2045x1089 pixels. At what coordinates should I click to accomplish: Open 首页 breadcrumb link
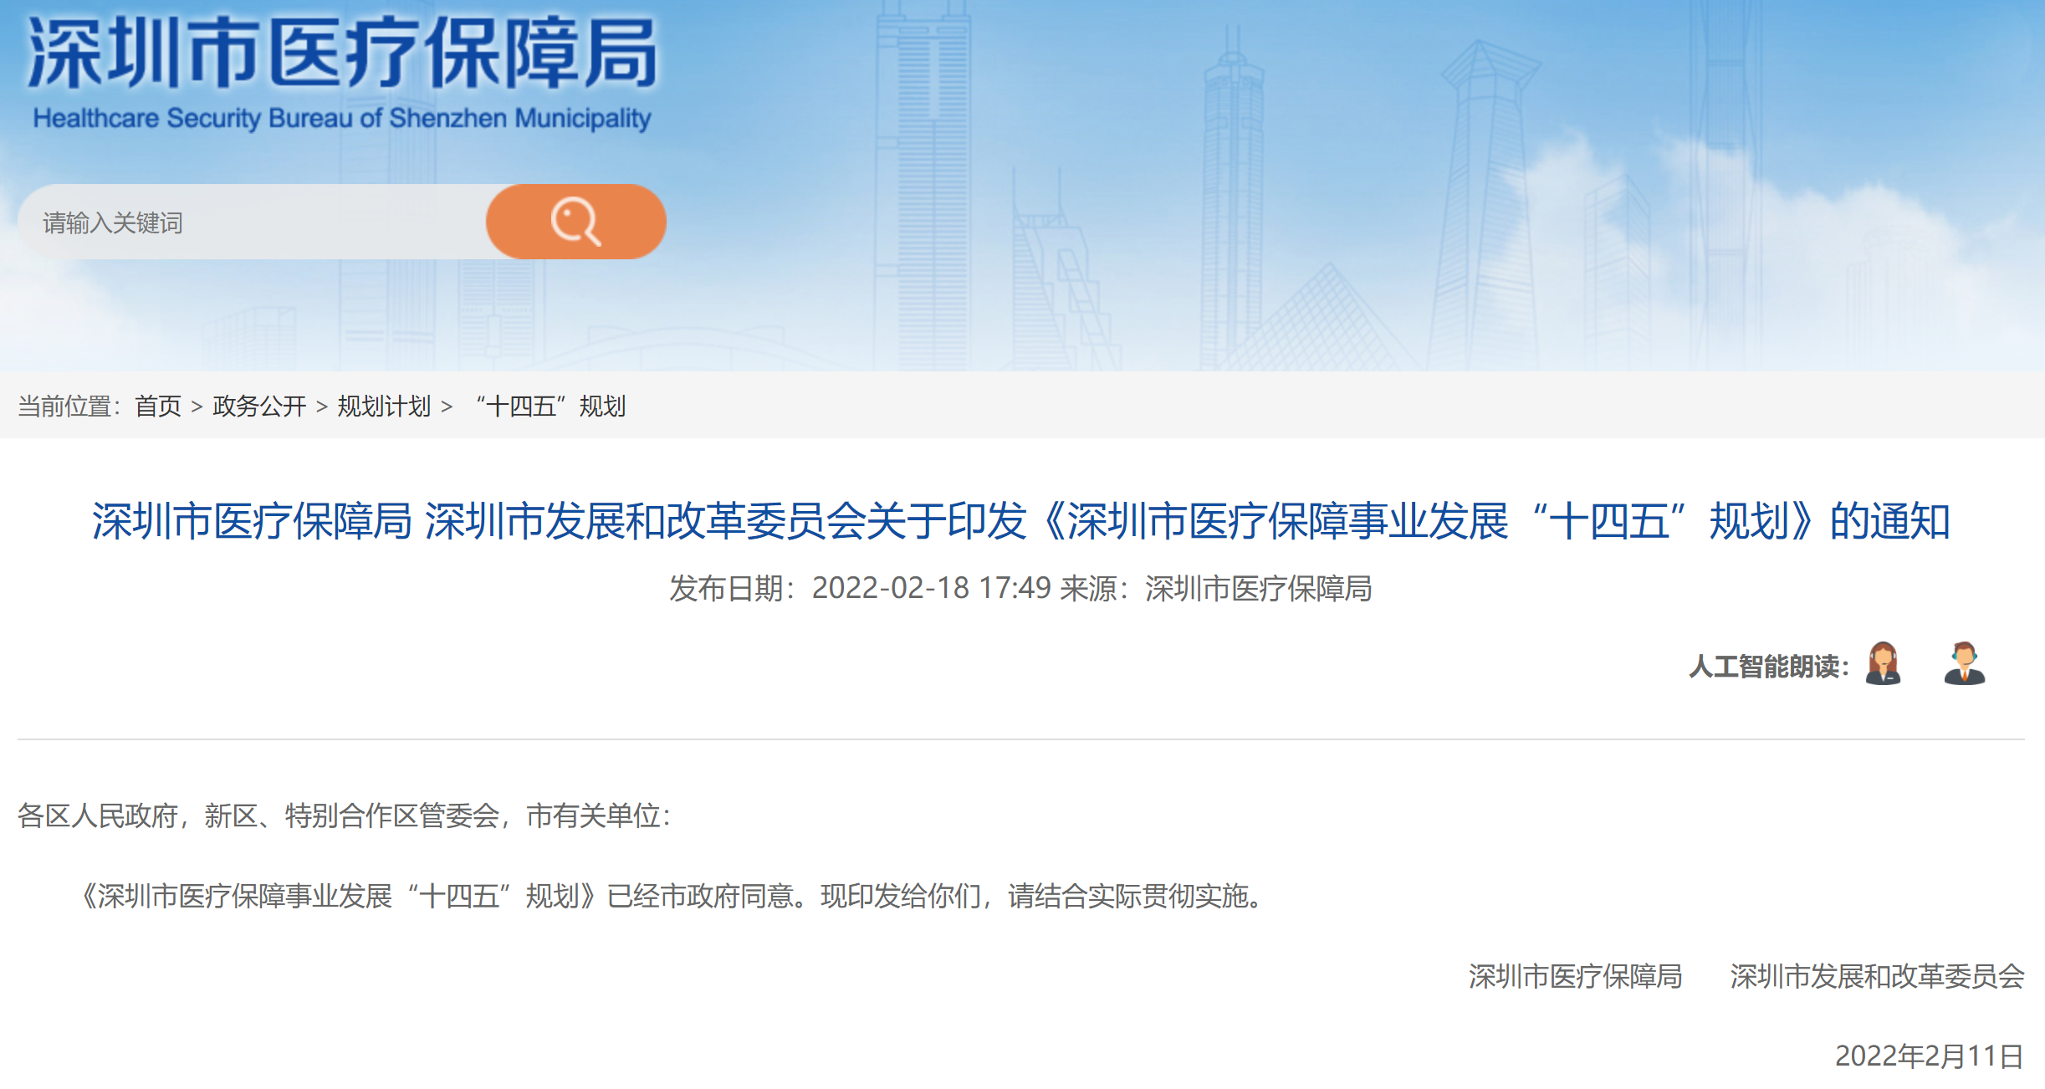point(158,406)
